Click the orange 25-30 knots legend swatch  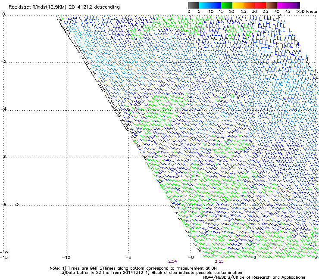249,5
